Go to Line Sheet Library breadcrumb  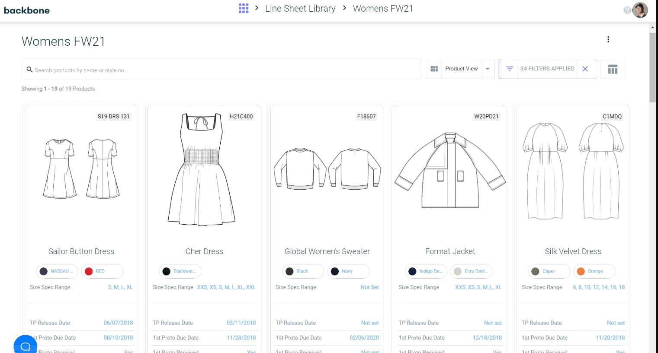coord(300,9)
